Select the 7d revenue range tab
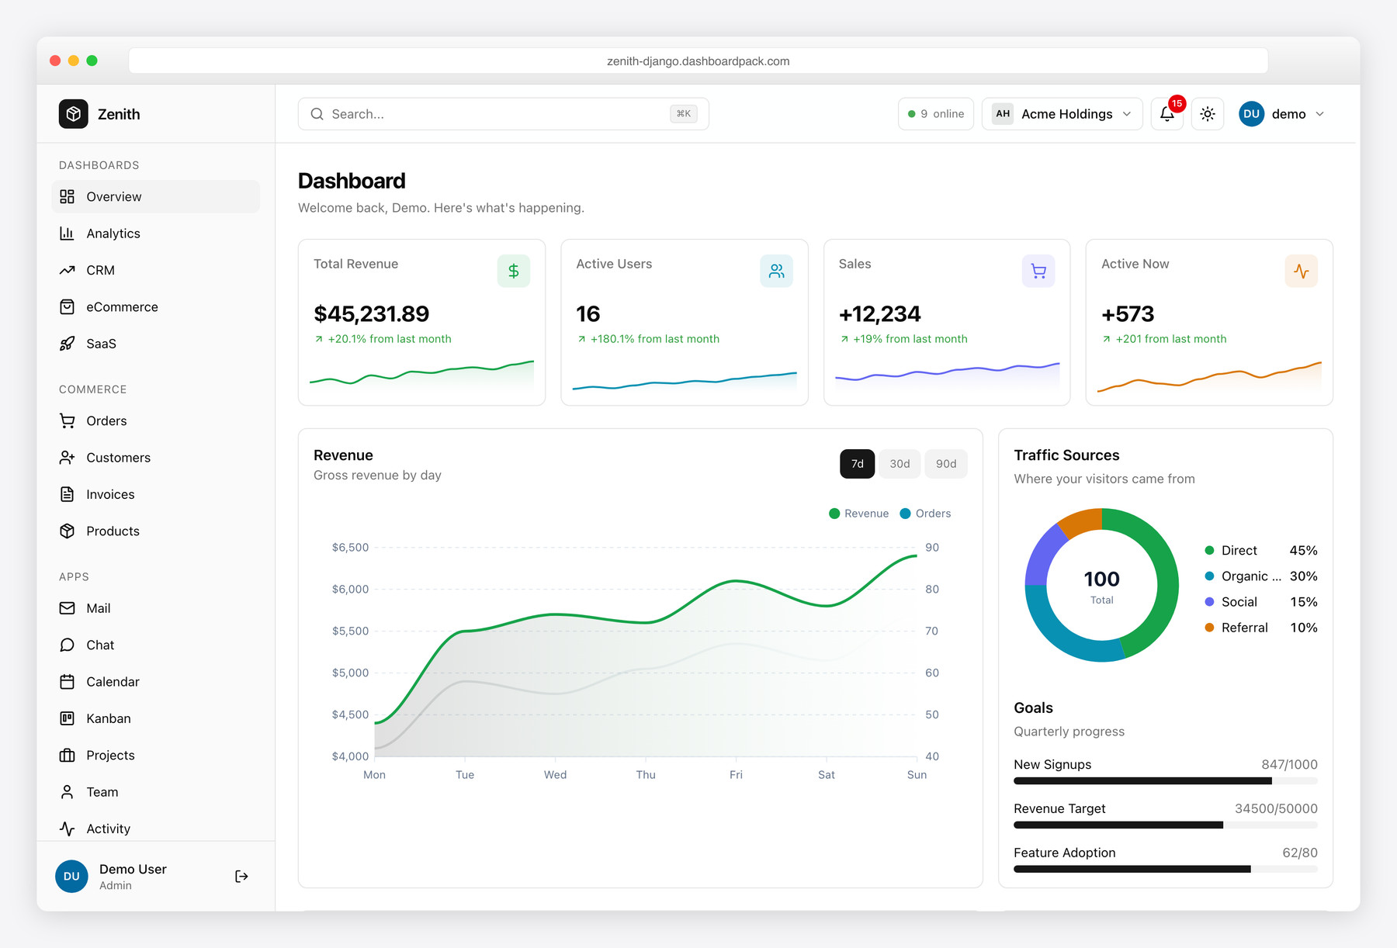1397x948 pixels. pyautogui.click(x=858, y=464)
